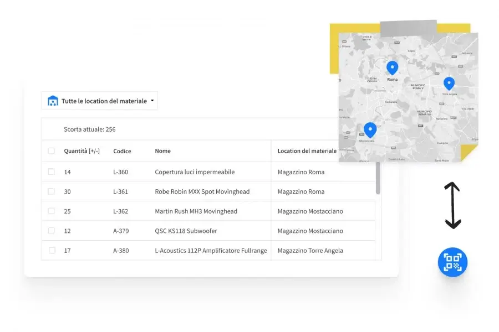Click 'Martin Rush MH3 Movinghead' name
499x332 pixels.
pos(196,211)
